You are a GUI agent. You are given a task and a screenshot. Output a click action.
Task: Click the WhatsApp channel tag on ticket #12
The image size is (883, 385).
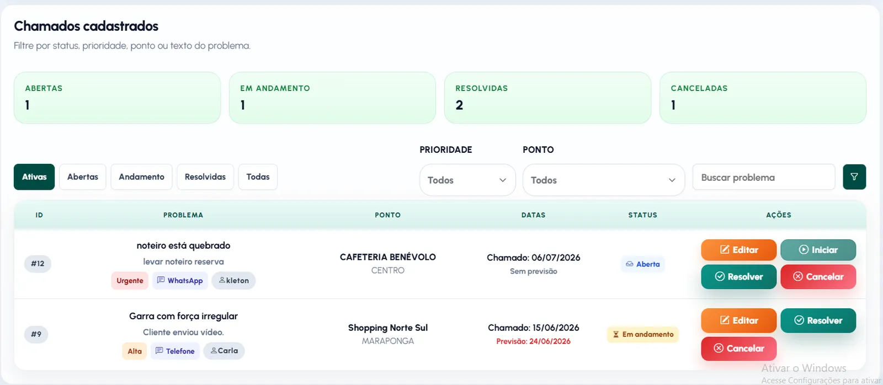tap(180, 280)
